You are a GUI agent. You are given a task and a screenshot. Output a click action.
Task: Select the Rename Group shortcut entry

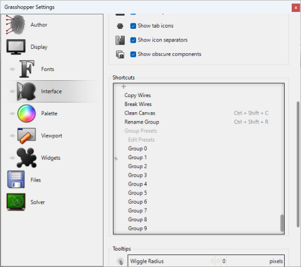tap(142, 122)
